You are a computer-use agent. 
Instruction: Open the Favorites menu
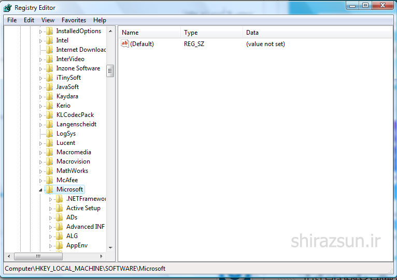74,20
